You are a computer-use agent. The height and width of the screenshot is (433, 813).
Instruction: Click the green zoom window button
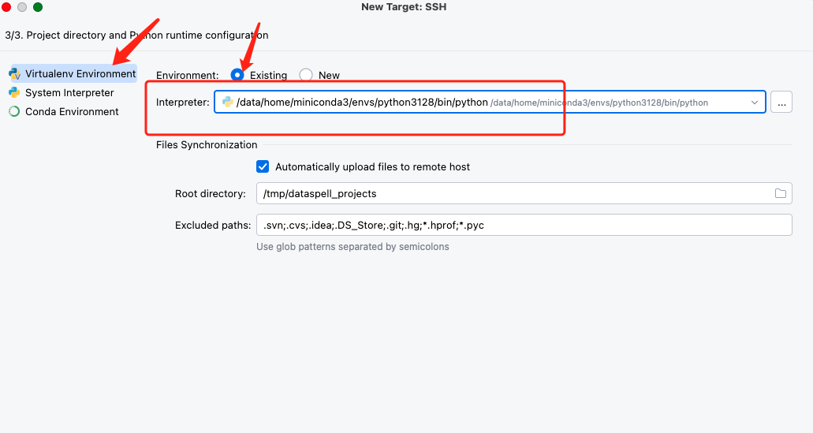click(38, 7)
